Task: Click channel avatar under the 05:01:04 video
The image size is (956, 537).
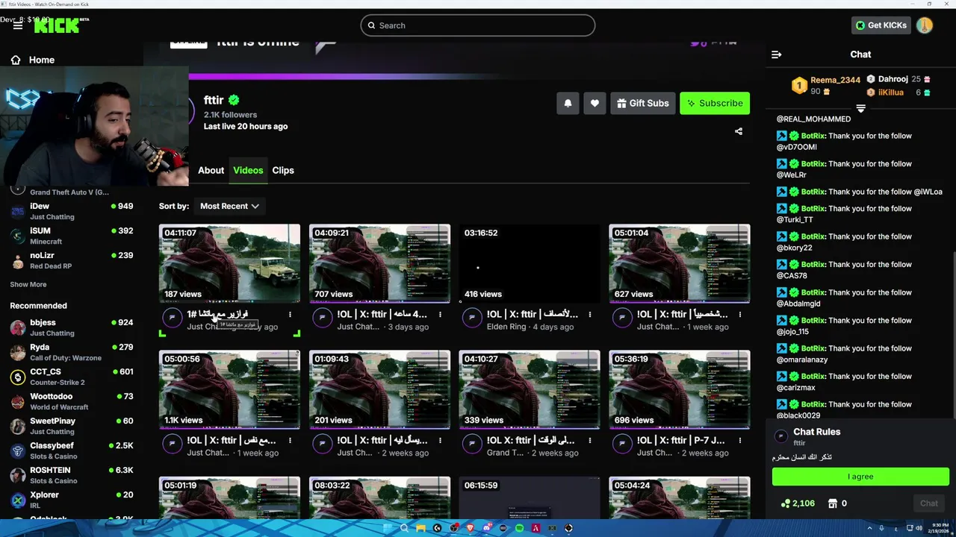Action: pyautogui.click(x=622, y=318)
